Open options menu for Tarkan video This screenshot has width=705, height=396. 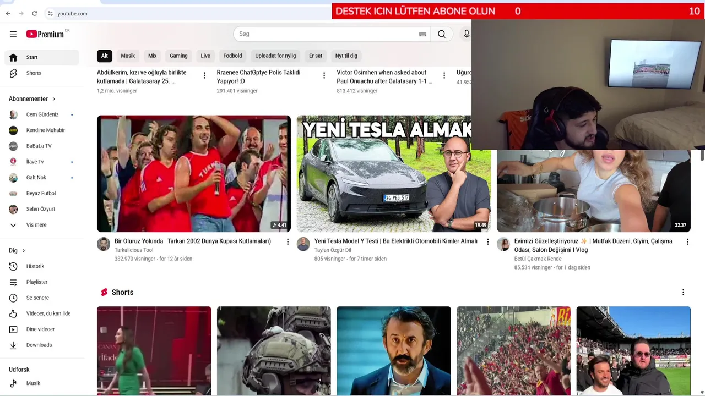pyautogui.click(x=288, y=241)
